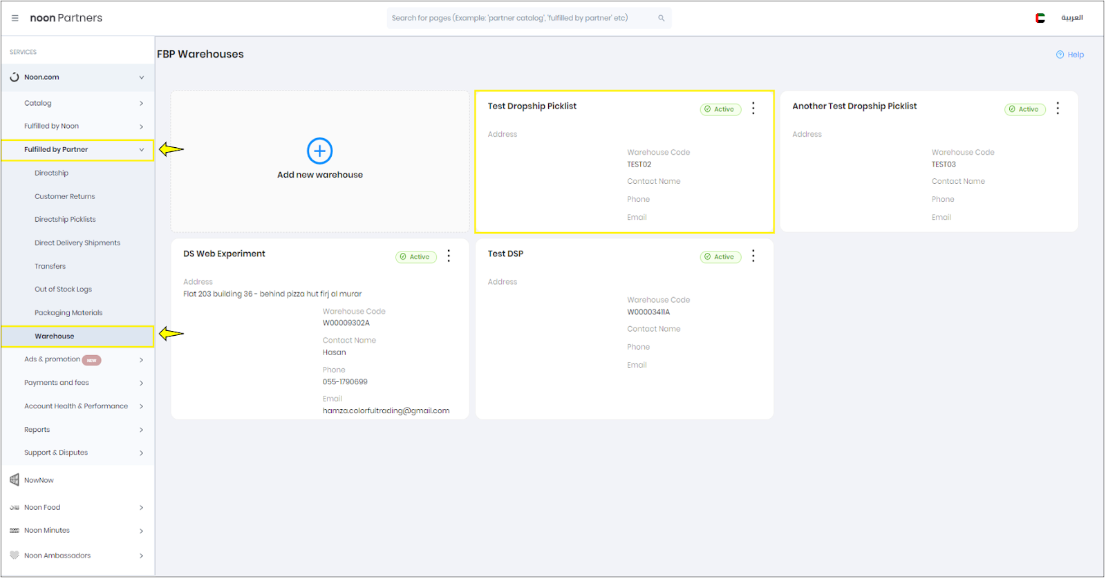Open options menu for Test DSP

click(753, 256)
